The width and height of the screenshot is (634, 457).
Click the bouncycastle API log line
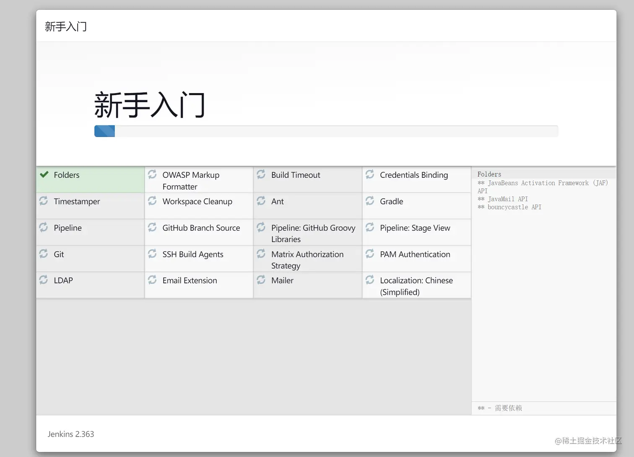tap(509, 207)
